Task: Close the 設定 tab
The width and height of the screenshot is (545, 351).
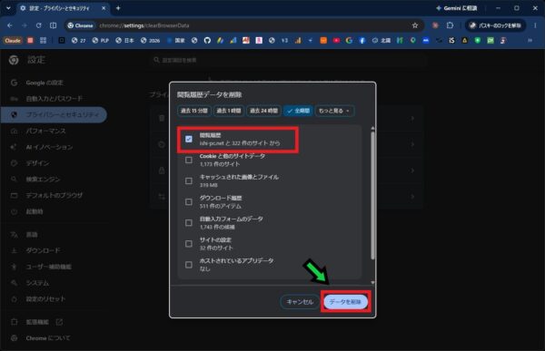Action: point(104,8)
